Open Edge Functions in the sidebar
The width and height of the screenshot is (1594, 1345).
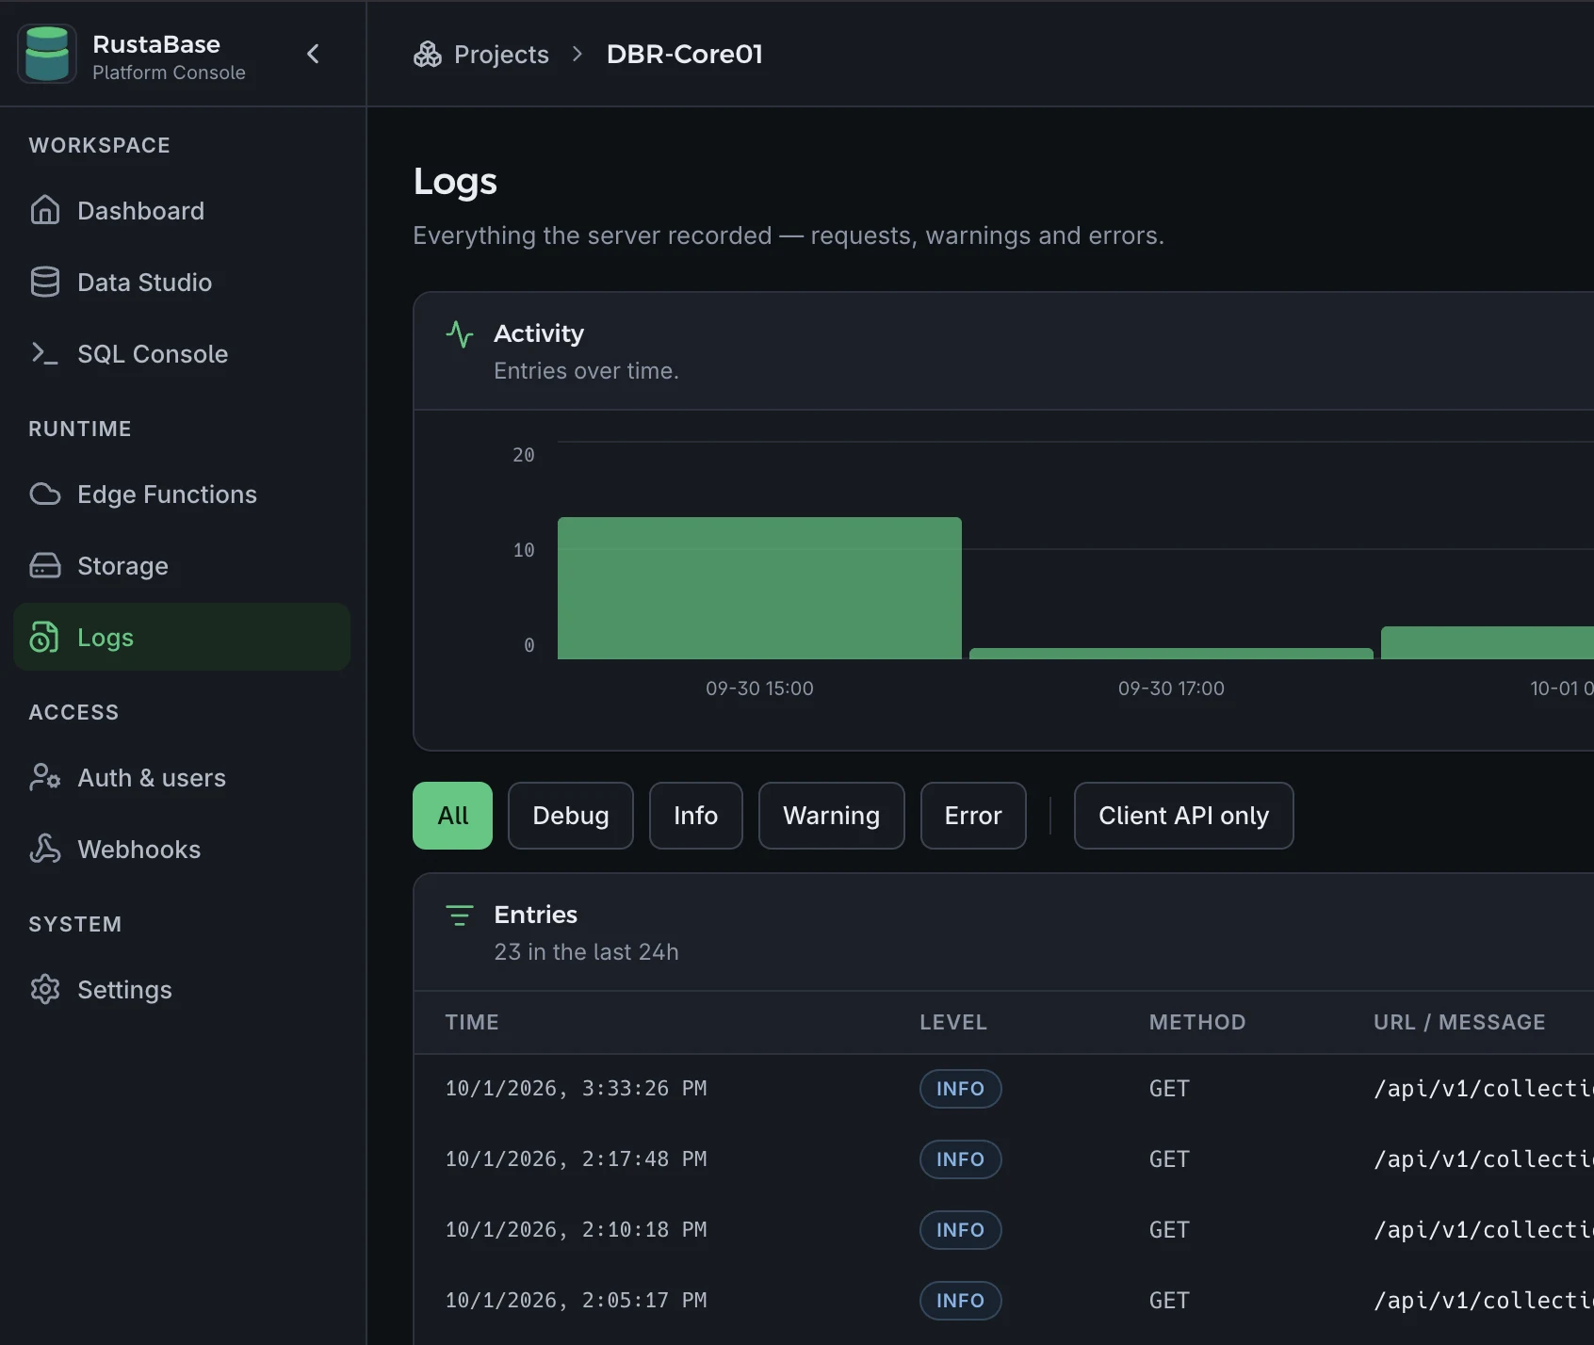182,494
